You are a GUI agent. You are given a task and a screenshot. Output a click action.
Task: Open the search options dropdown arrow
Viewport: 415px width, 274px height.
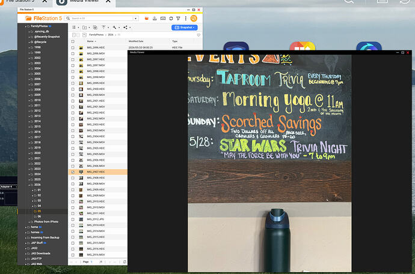(x=135, y=19)
